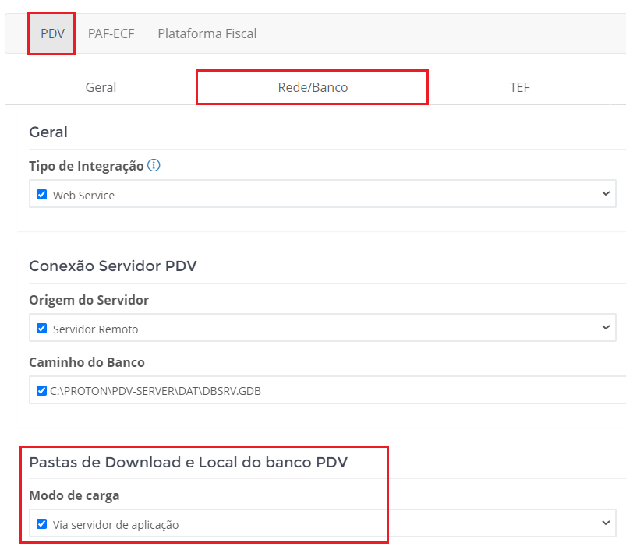The image size is (626, 546).
Task: Switch to the PAF-ECF tab
Action: click(x=111, y=33)
